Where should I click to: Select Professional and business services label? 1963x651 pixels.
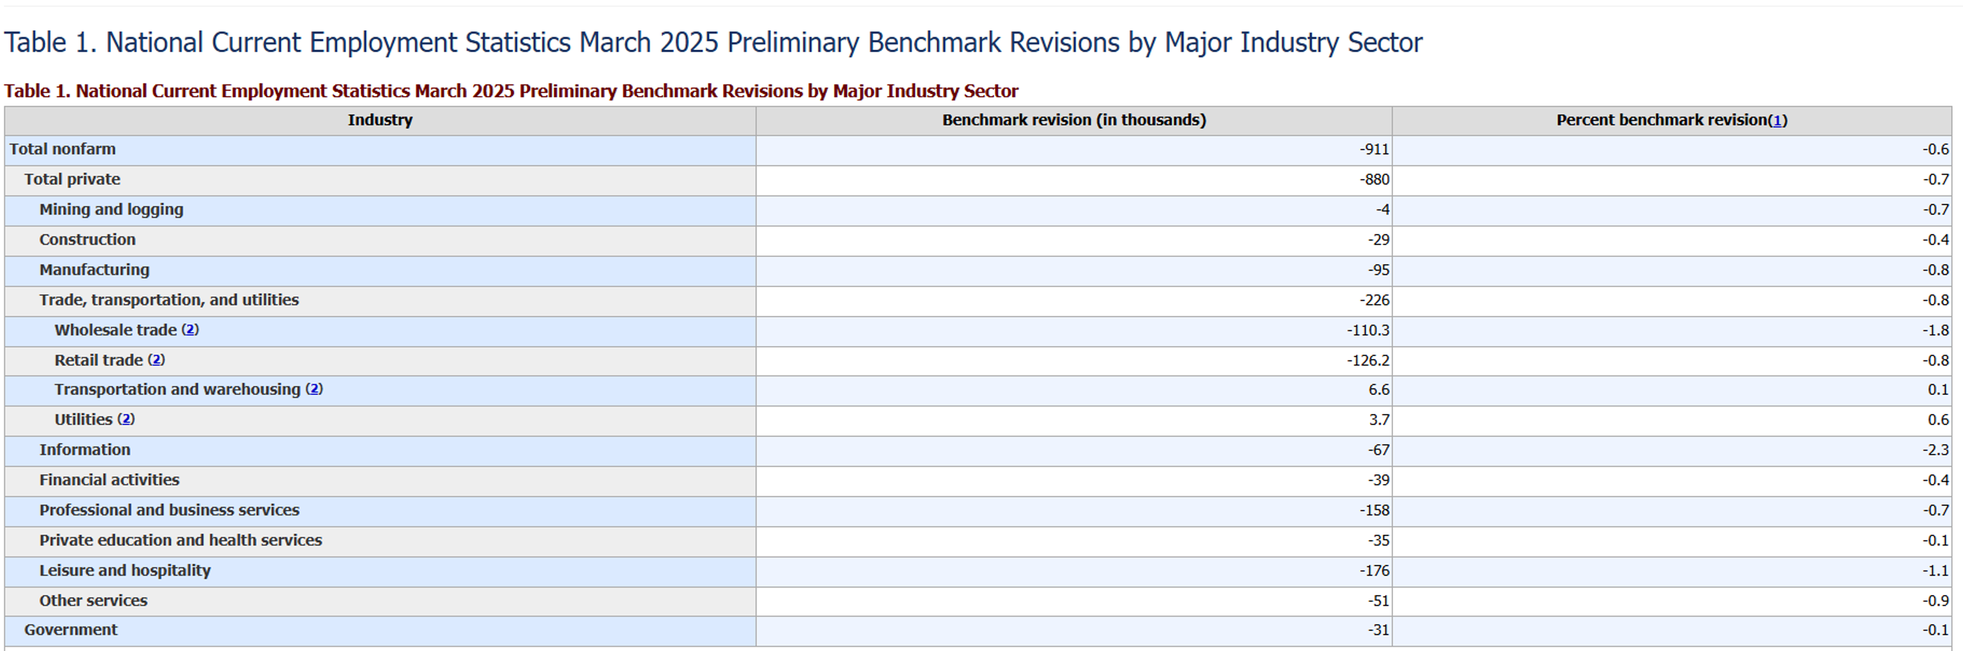169,510
